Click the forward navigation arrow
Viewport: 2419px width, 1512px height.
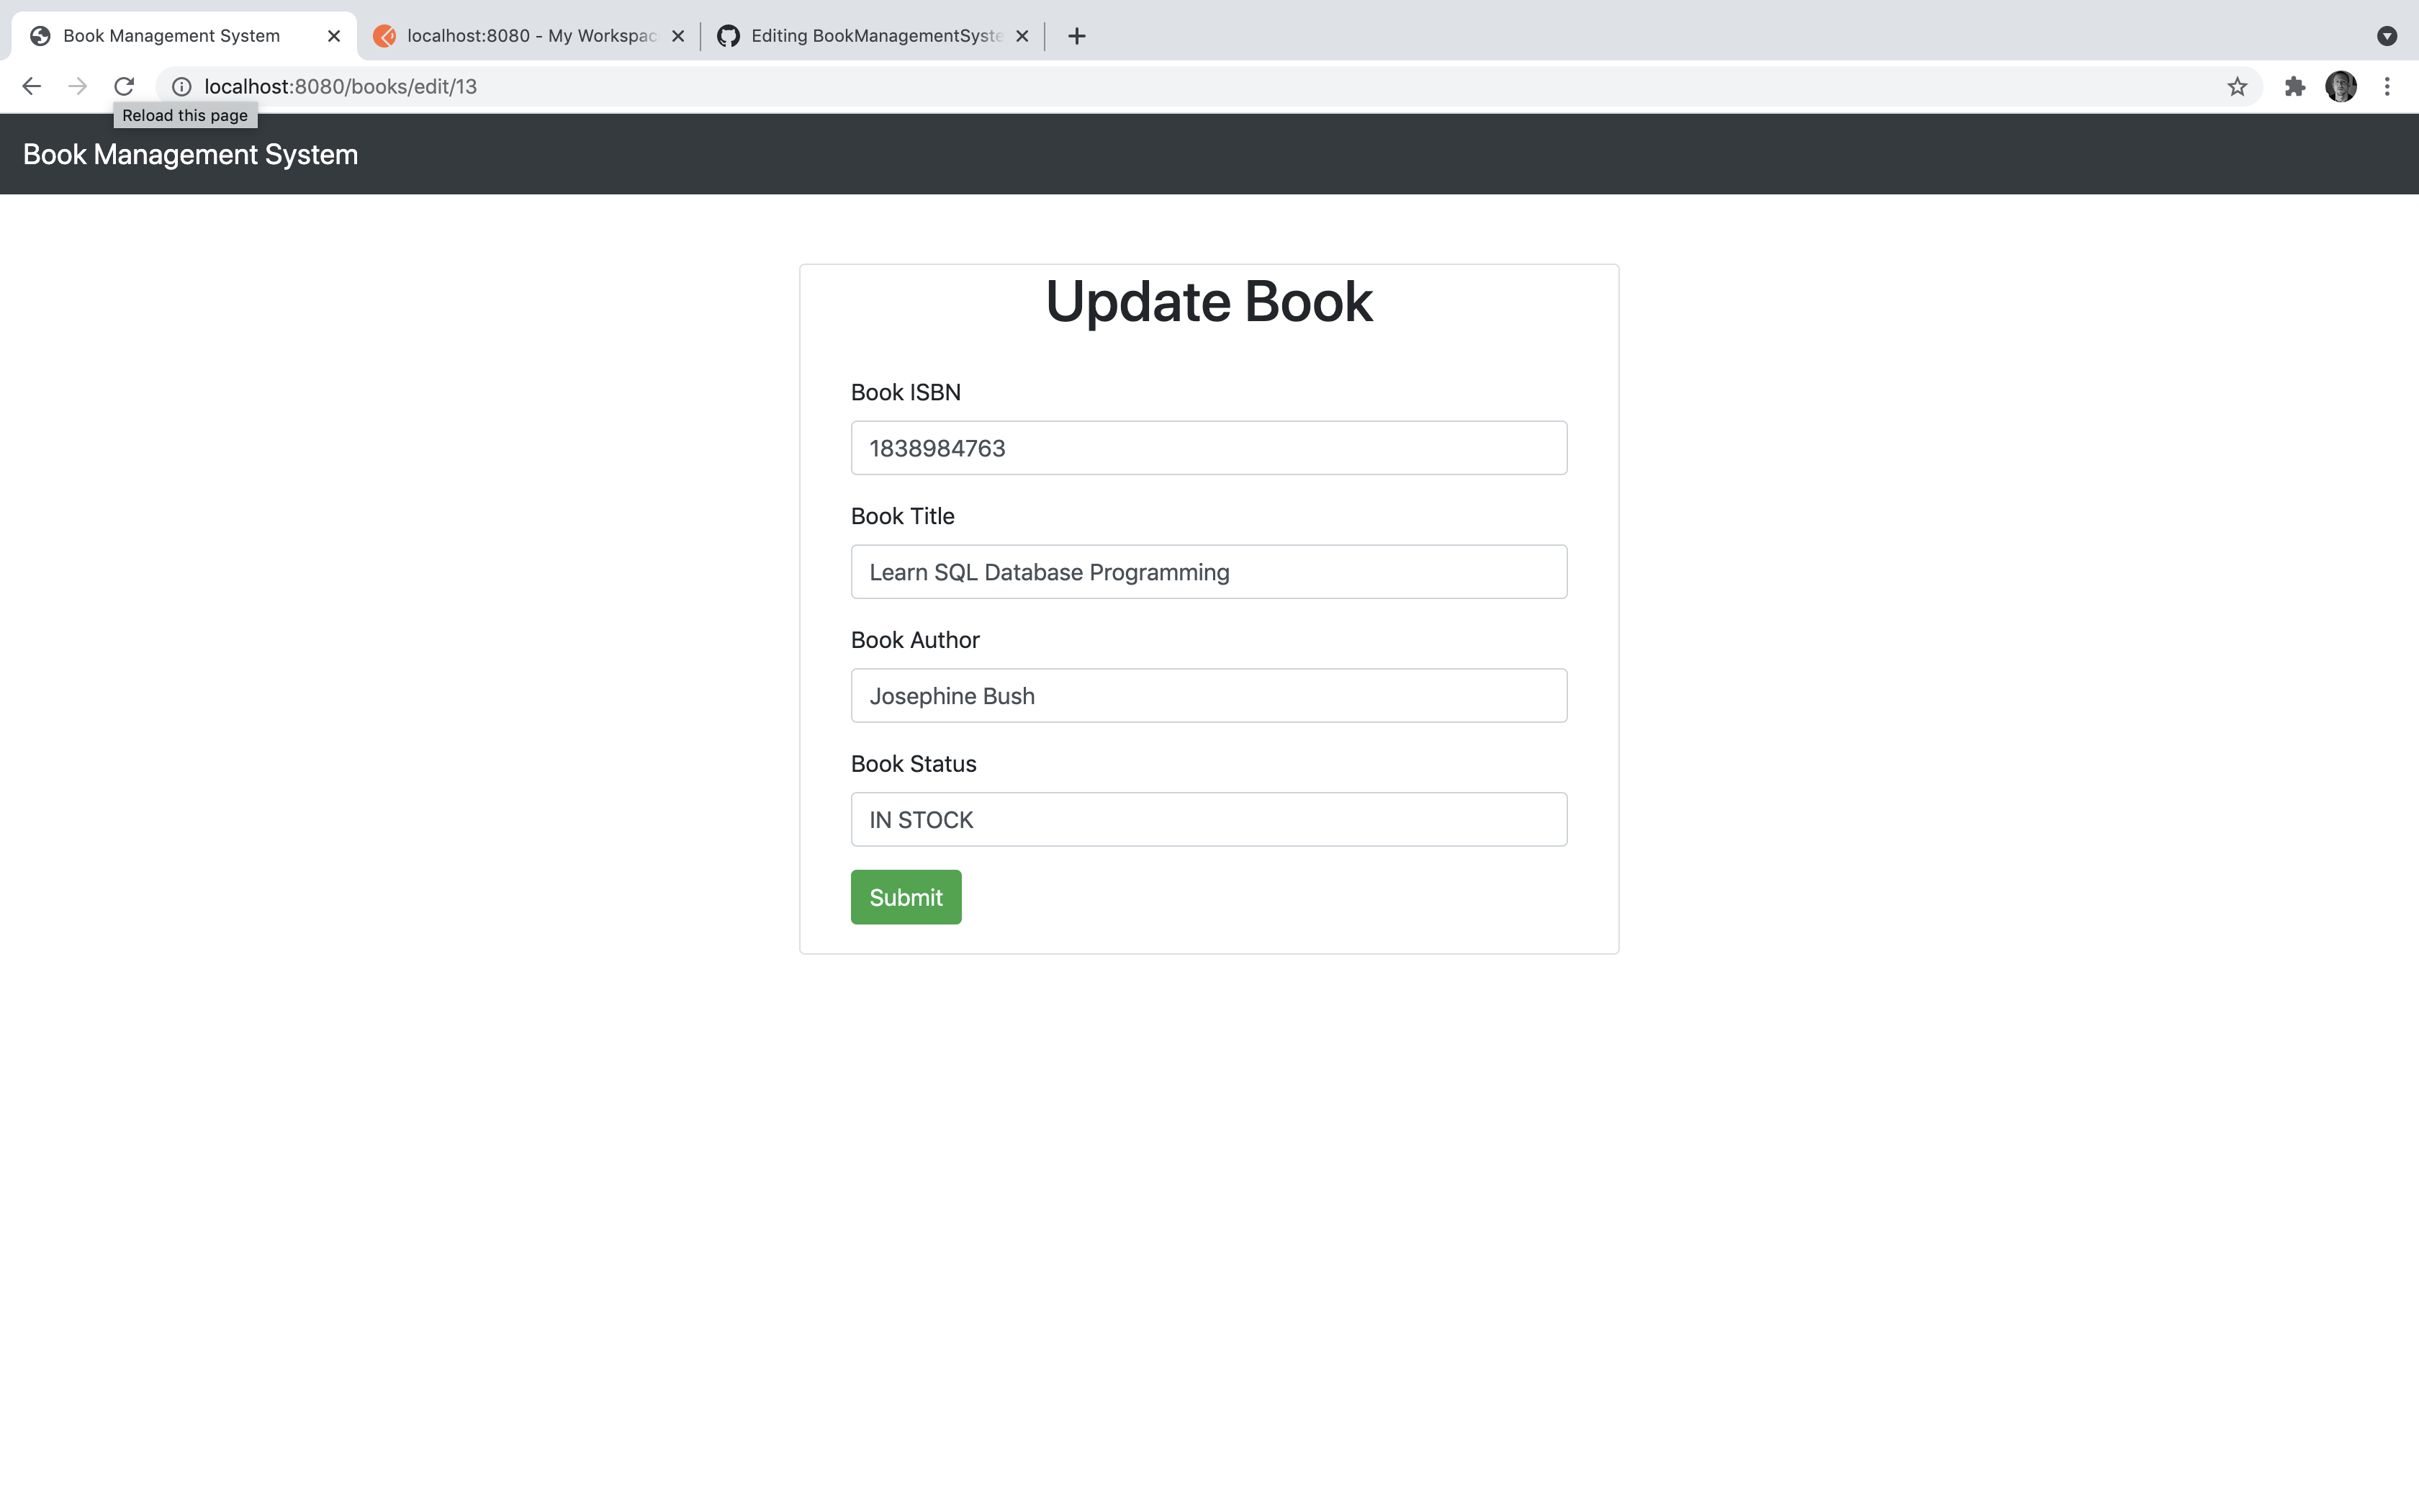coord(77,86)
